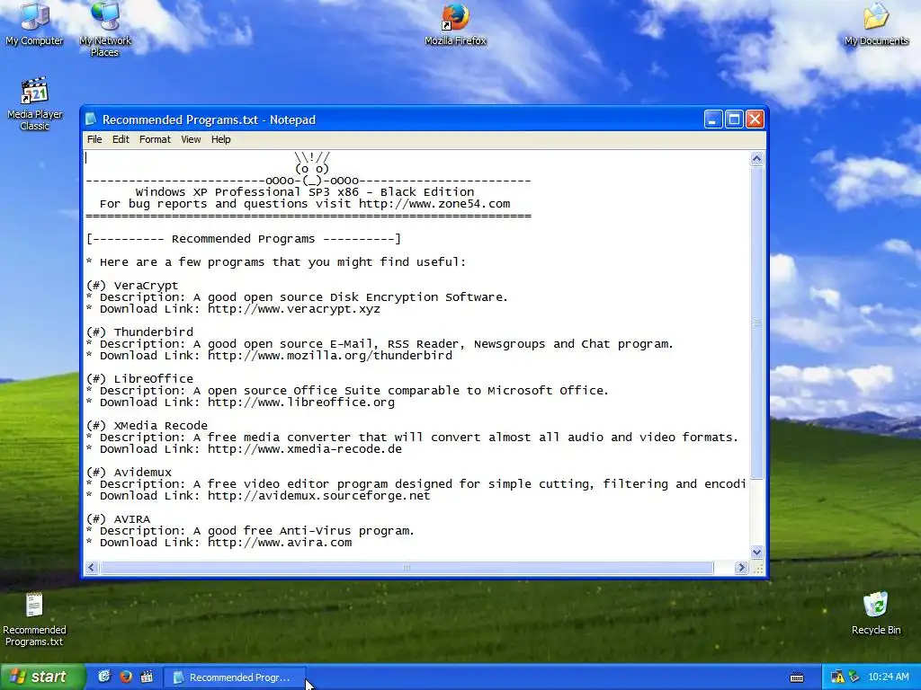Click horizontal scrollbar left arrow

93,568
